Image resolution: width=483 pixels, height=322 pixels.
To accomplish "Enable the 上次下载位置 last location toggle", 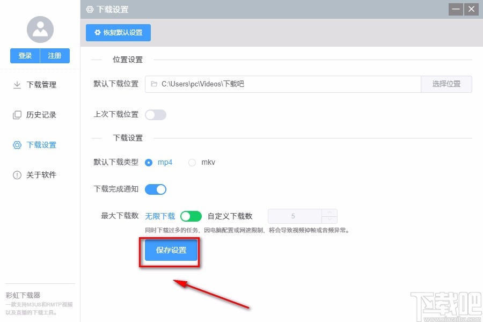I will (x=156, y=114).
